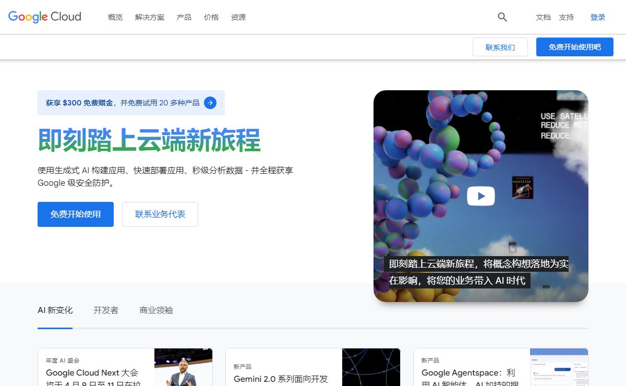The image size is (626, 386).
Task: Open the 文档 link
Action: (543, 17)
